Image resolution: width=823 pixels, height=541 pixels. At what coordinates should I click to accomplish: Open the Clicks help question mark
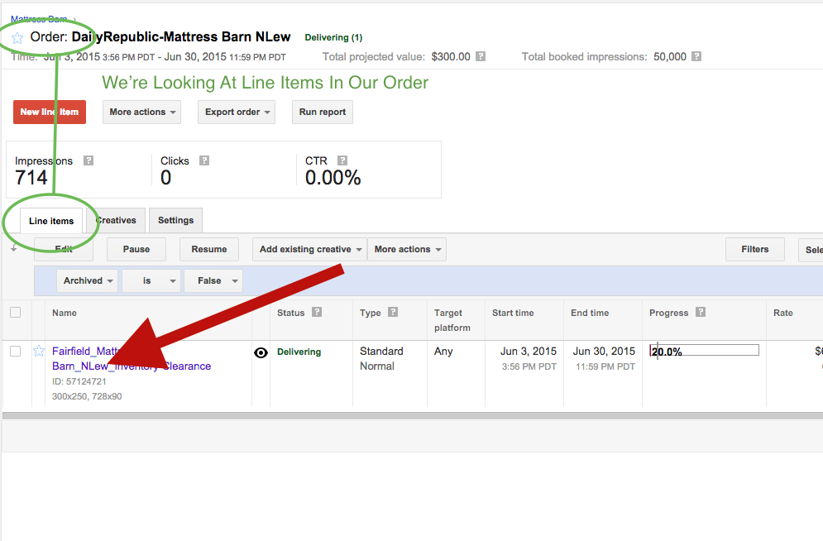point(204,160)
